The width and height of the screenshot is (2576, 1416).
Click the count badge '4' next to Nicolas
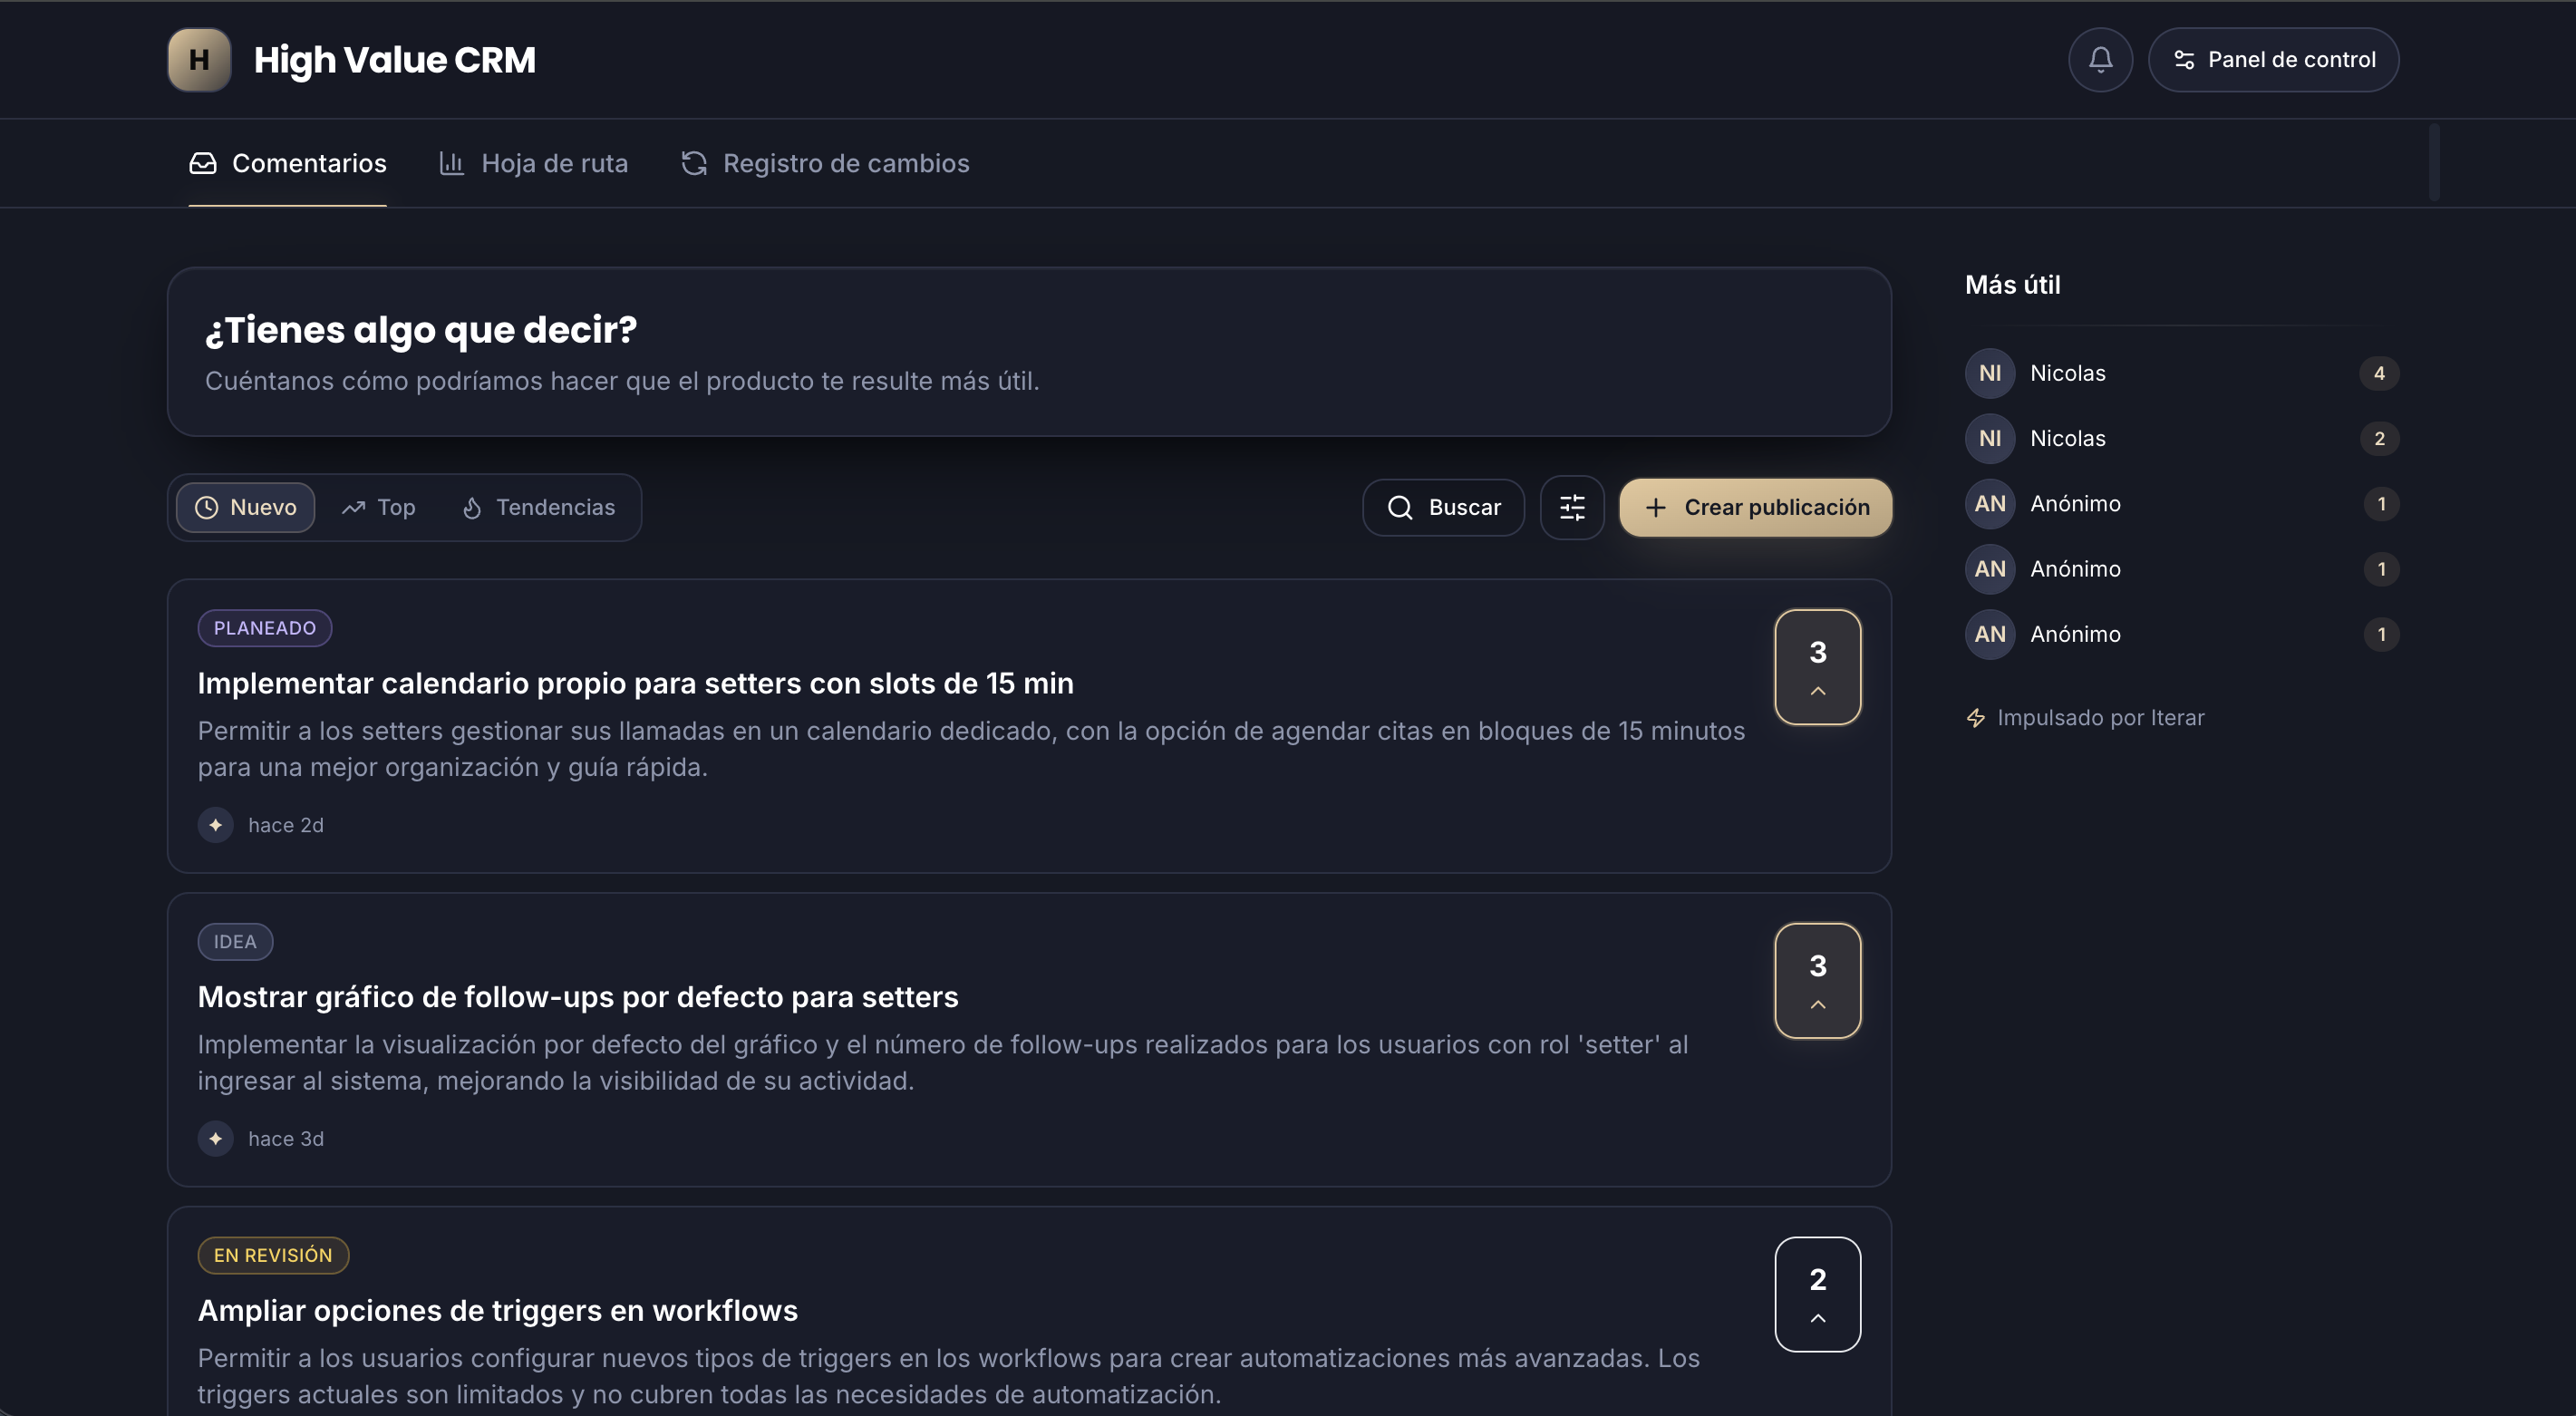pos(2379,373)
